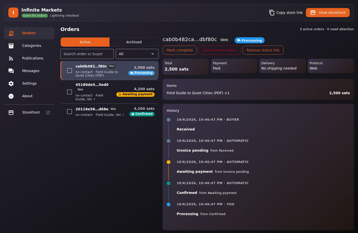Switch to the Active orders tab
The height and width of the screenshot is (233, 358).
pyautogui.click(x=85, y=42)
